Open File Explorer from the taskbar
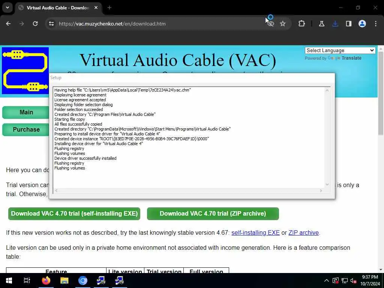The image size is (384, 288). click(64, 280)
